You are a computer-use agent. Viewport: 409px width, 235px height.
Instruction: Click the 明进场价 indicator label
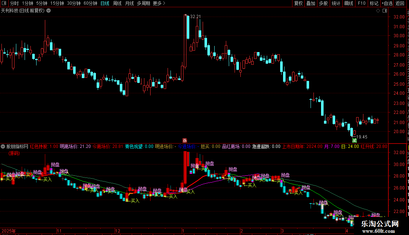tap(166, 146)
